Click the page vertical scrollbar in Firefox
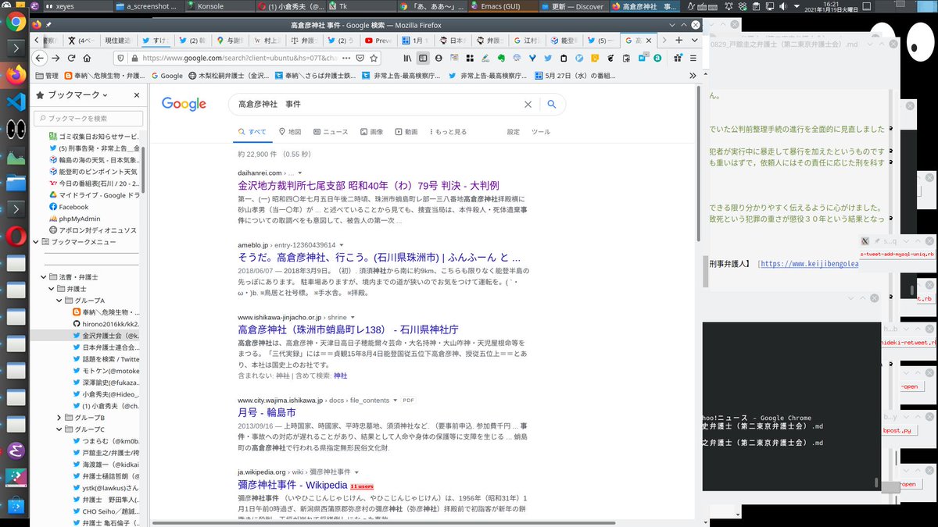 (x=699, y=164)
